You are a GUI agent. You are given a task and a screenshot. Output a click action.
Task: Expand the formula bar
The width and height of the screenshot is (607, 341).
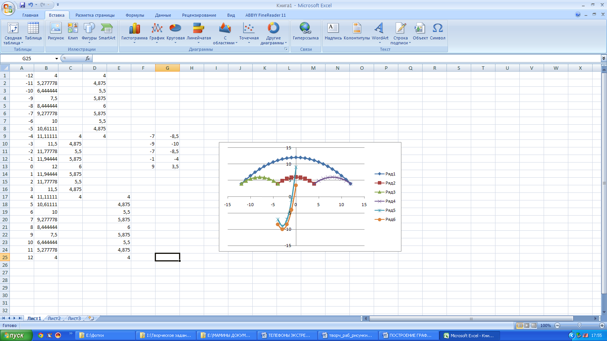coord(603,58)
